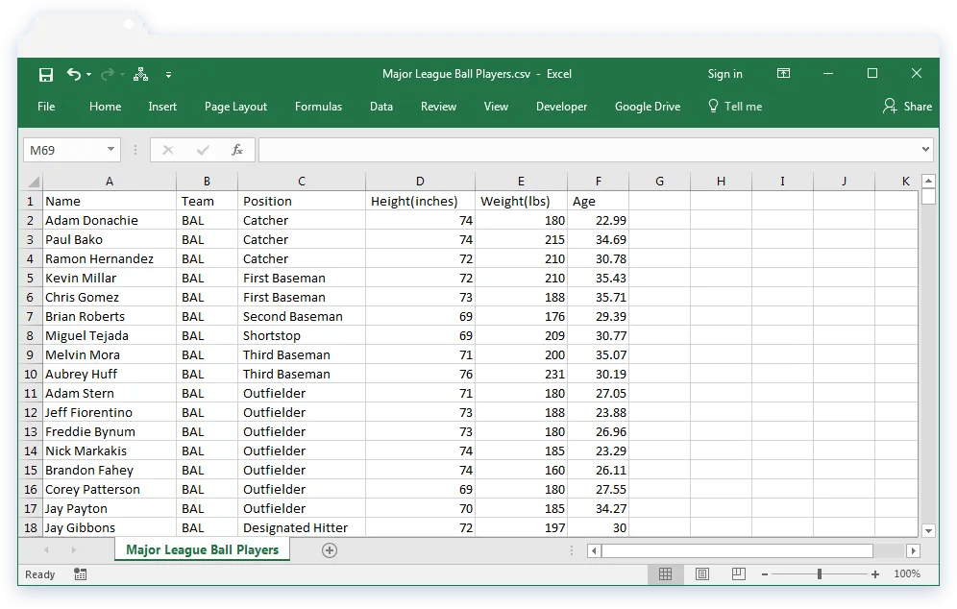This screenshot has height=609, width=957.
Task: Click the vertical scrollbar up arrow
Action: (928, 182)
